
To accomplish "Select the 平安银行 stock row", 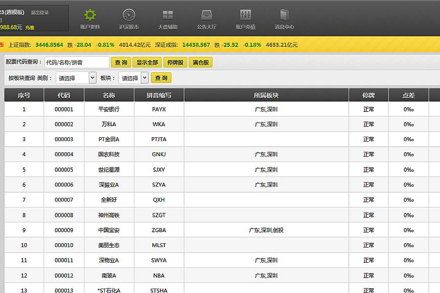I will [x=109, y=109].
